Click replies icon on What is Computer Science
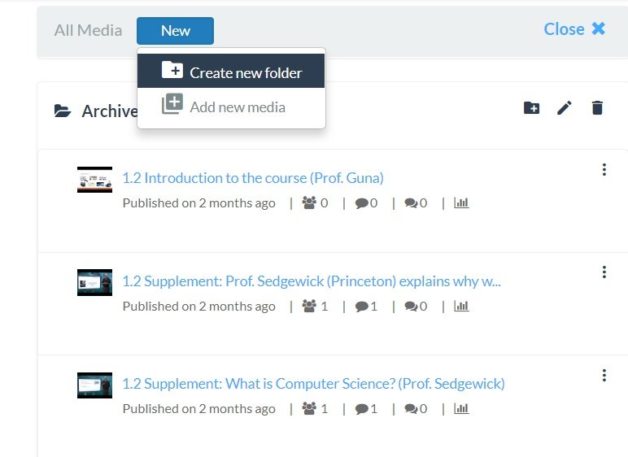The image size is (628, 457). pos(412,408)
